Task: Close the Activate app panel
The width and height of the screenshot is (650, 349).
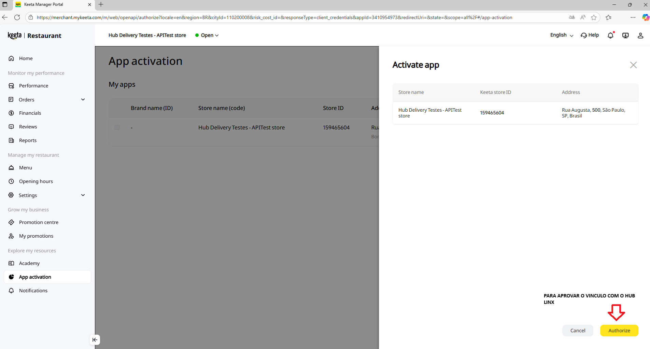Action: [633, 65]
